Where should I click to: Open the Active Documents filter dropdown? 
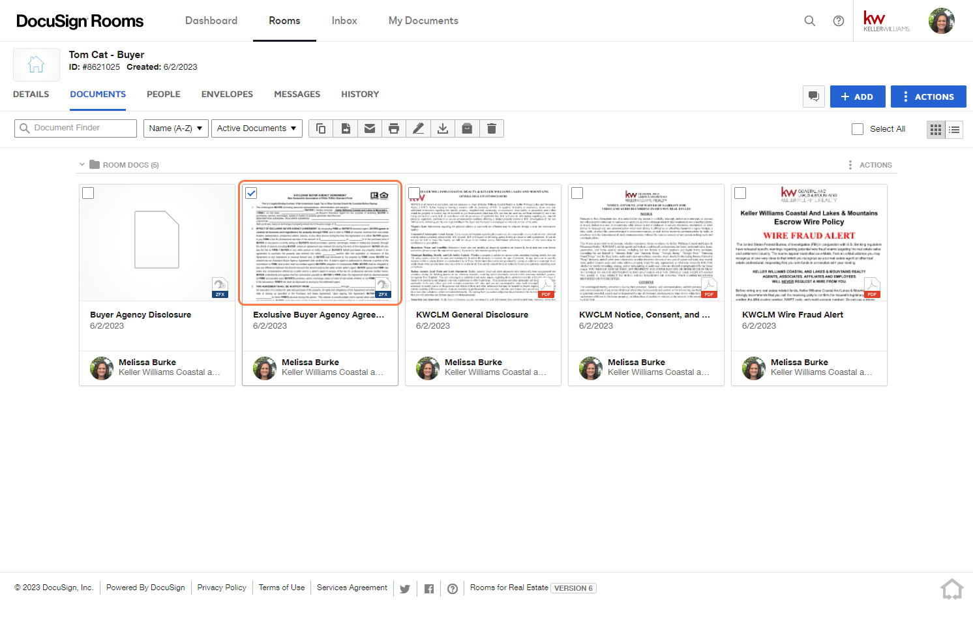point(257,128)
